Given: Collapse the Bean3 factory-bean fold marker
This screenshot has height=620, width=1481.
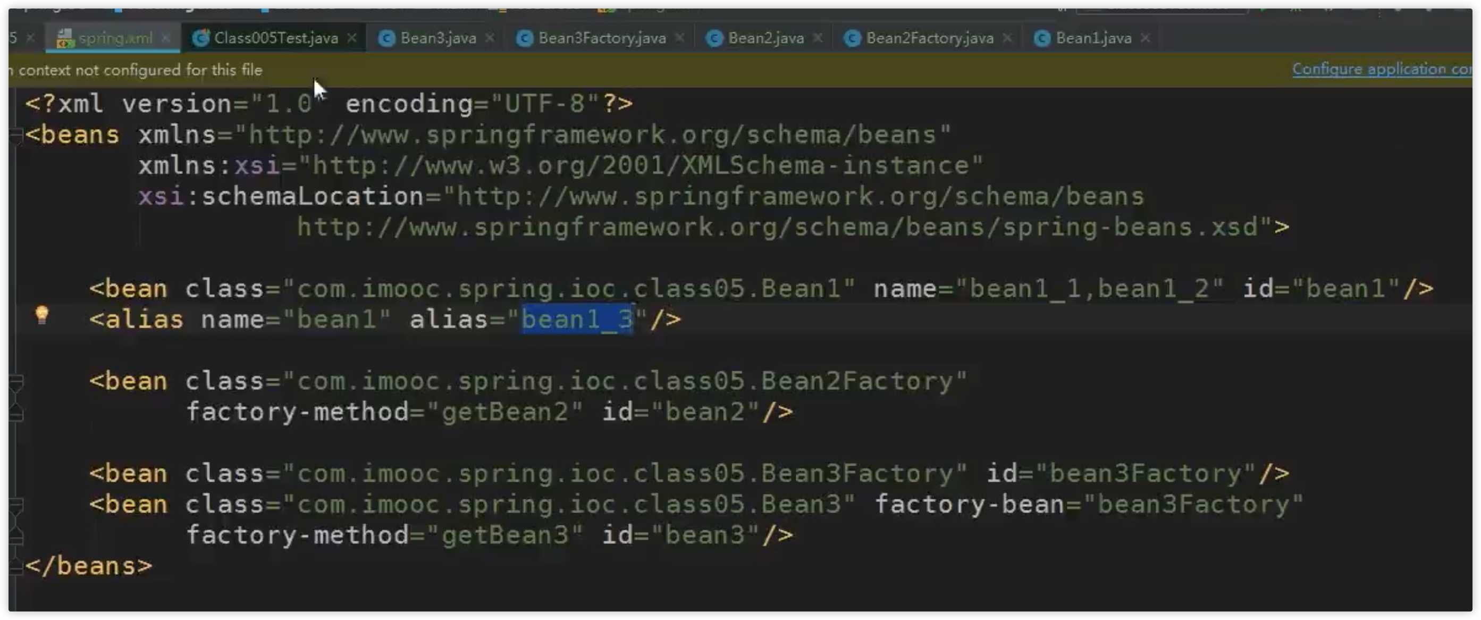Looking at the screenshot, I should (15, 506).
